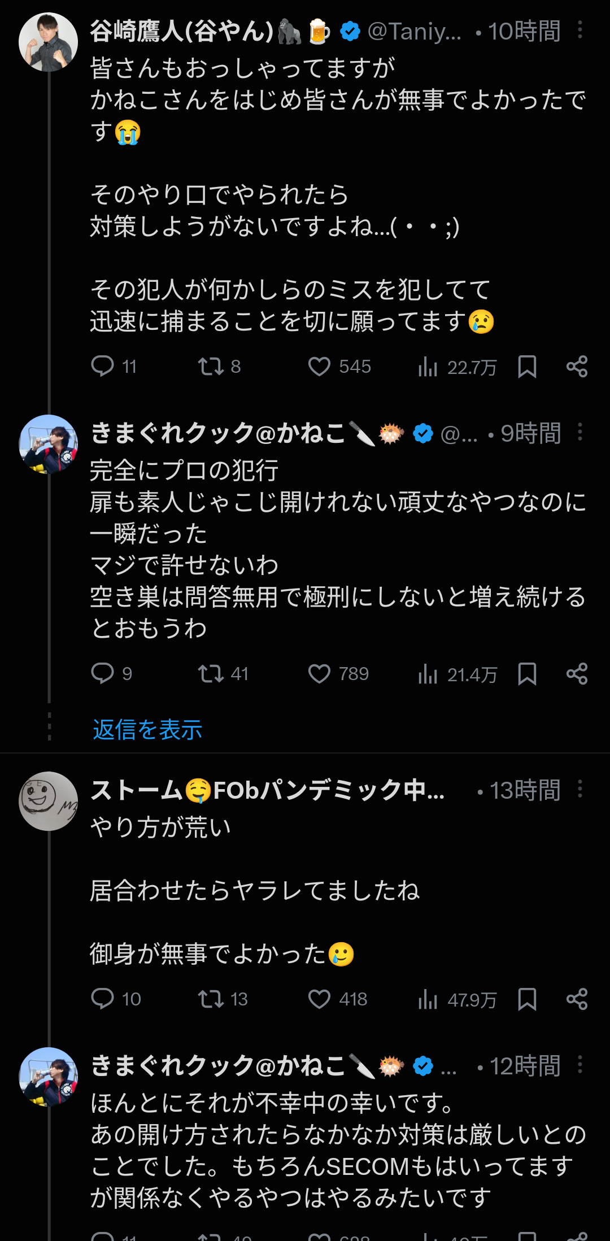Like the きまぐれクック tweet with 789 likes
The width and height of the screenshot is (610, 1241).
338,674
